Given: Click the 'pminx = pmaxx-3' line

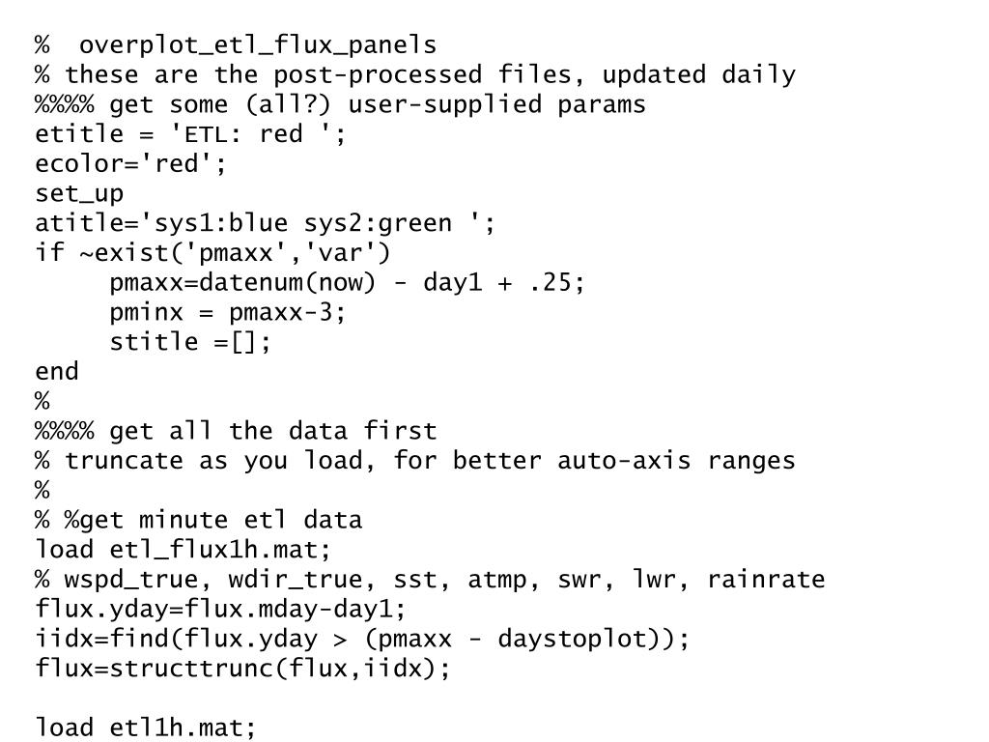Looking at the screenshot, I should point(228,312).
